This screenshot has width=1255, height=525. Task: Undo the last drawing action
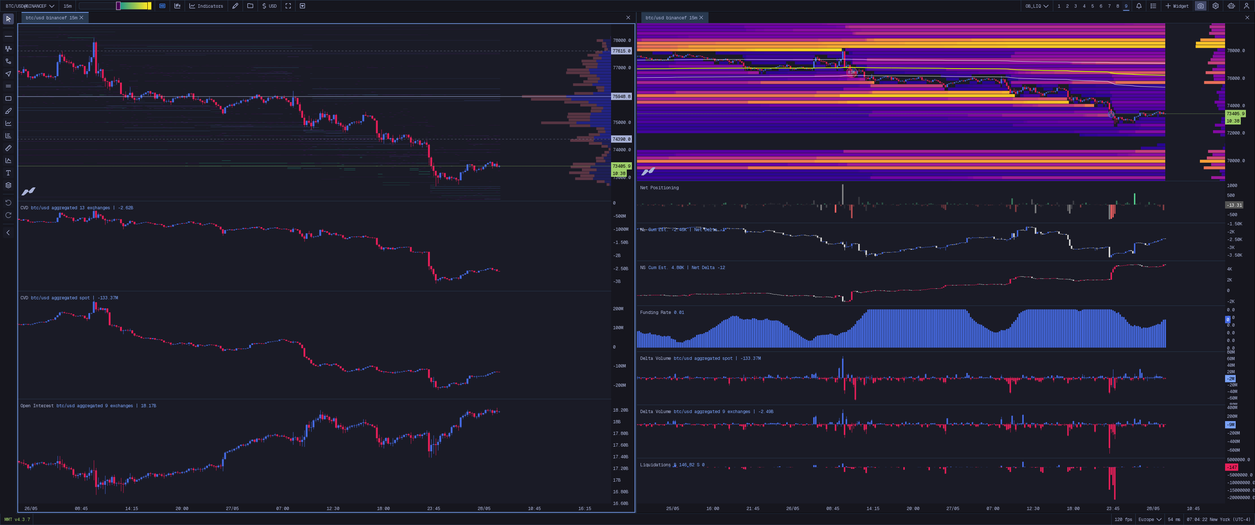(8, 203)
